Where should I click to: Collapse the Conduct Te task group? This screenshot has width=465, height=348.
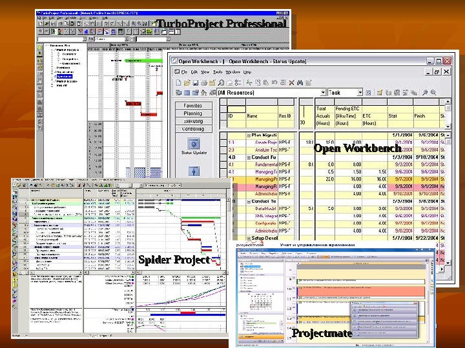tap(249, 202)
